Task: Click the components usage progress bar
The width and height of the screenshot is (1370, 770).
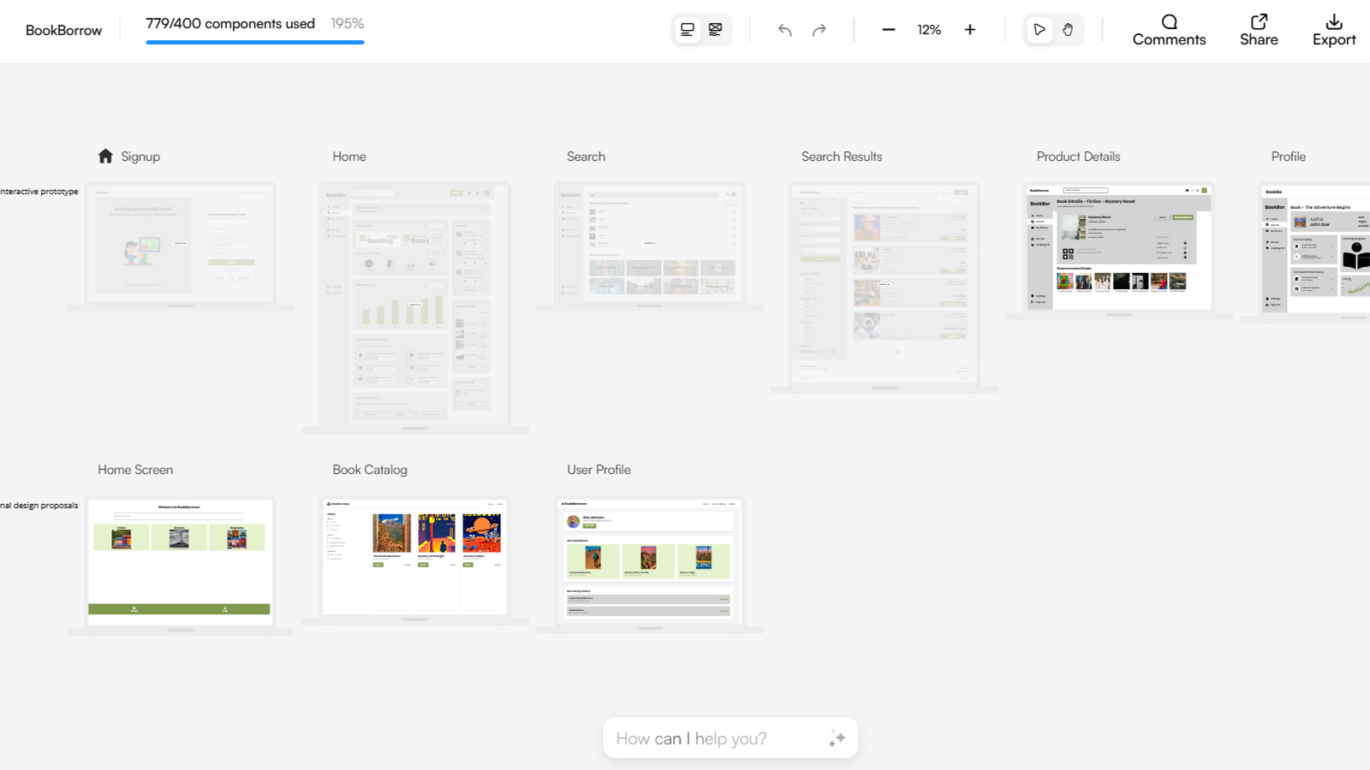Action: coord(255,42)
